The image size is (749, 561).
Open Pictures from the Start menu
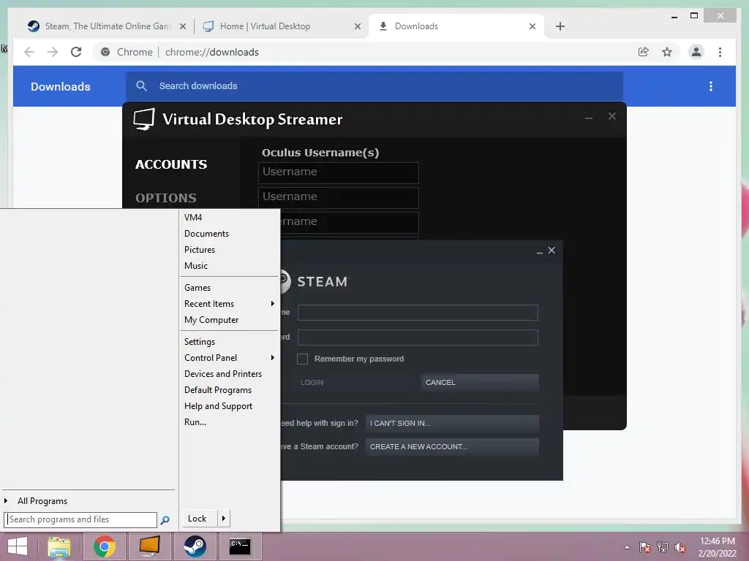click(x=200, y=250)
